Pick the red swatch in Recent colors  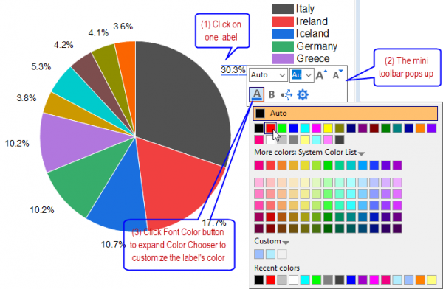270,279
